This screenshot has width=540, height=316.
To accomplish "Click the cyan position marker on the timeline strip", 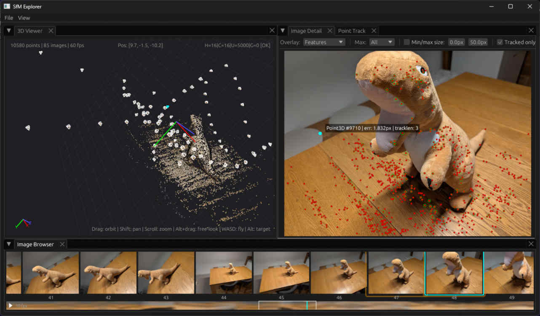I will (x=307, y=305).
